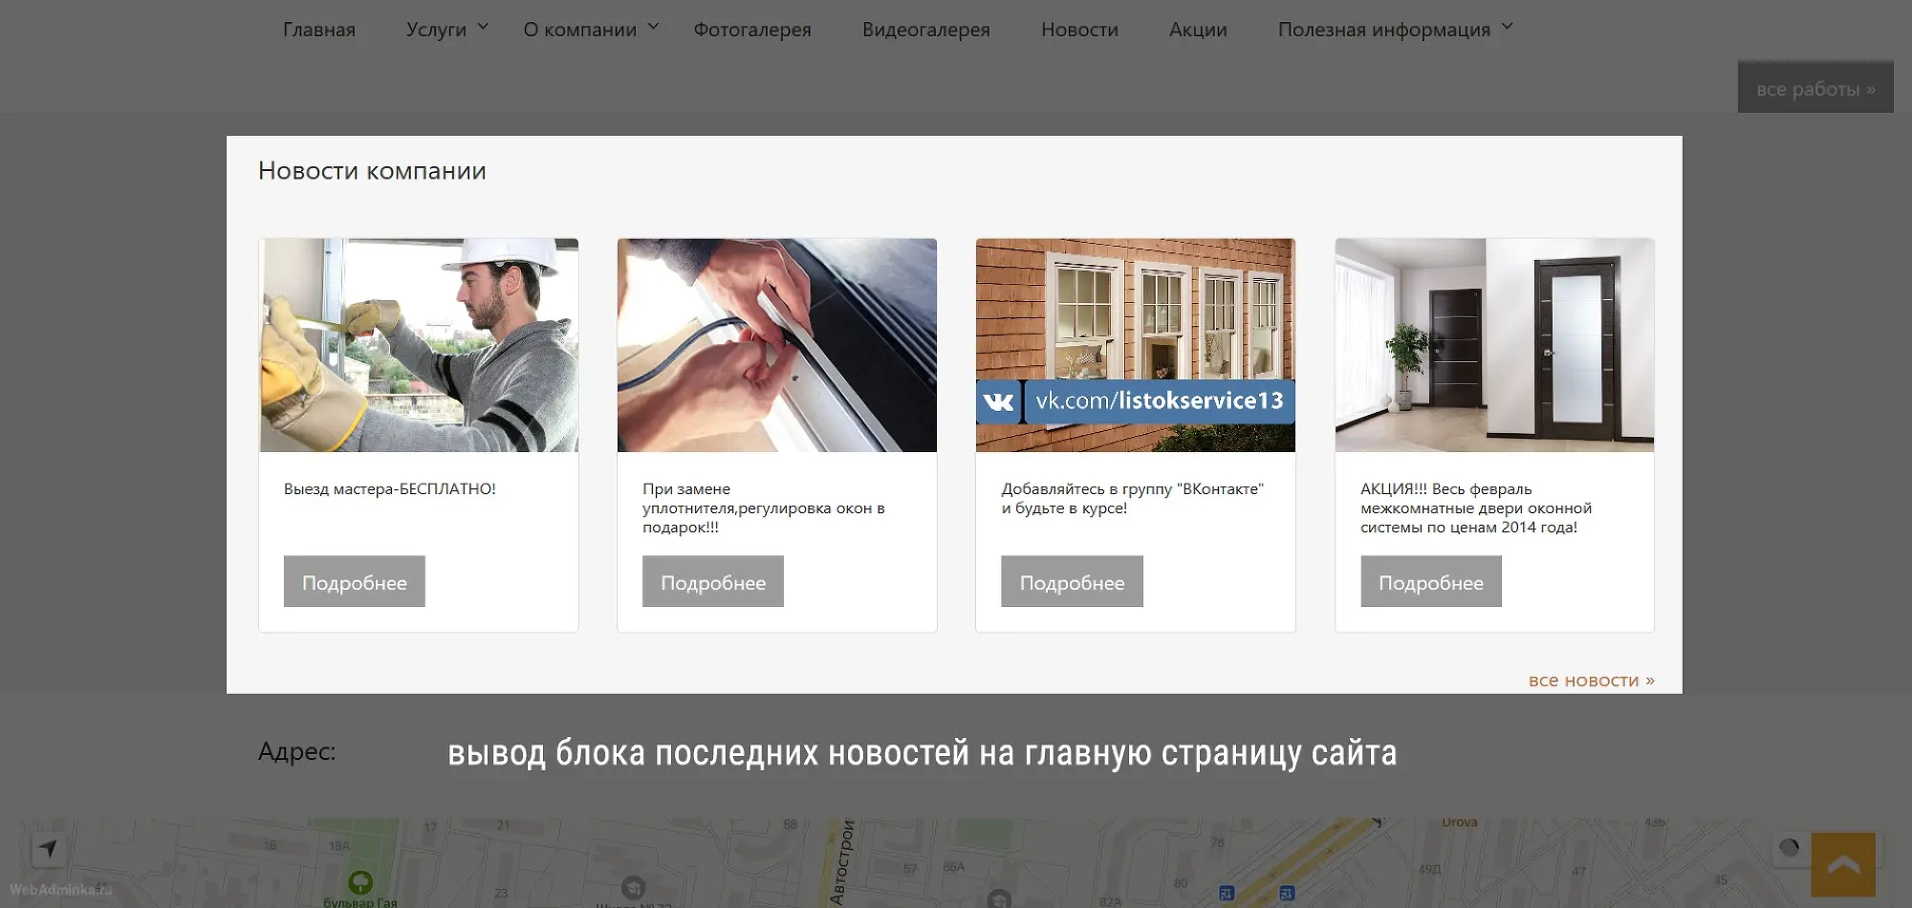The image size is (1912, 908).
Task: Expand the Полезная информация dropdown arrow
Action: pyautogui.click(x=1507, y=28)
